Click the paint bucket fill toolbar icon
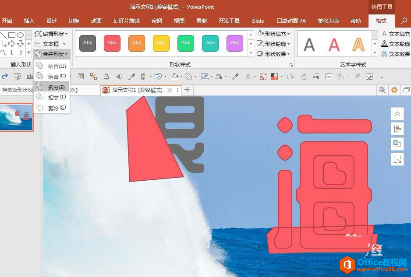 point(175,76)
